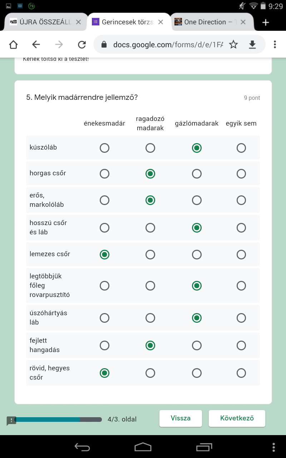Go back with the browser back arrow

[x=36, y=44]
